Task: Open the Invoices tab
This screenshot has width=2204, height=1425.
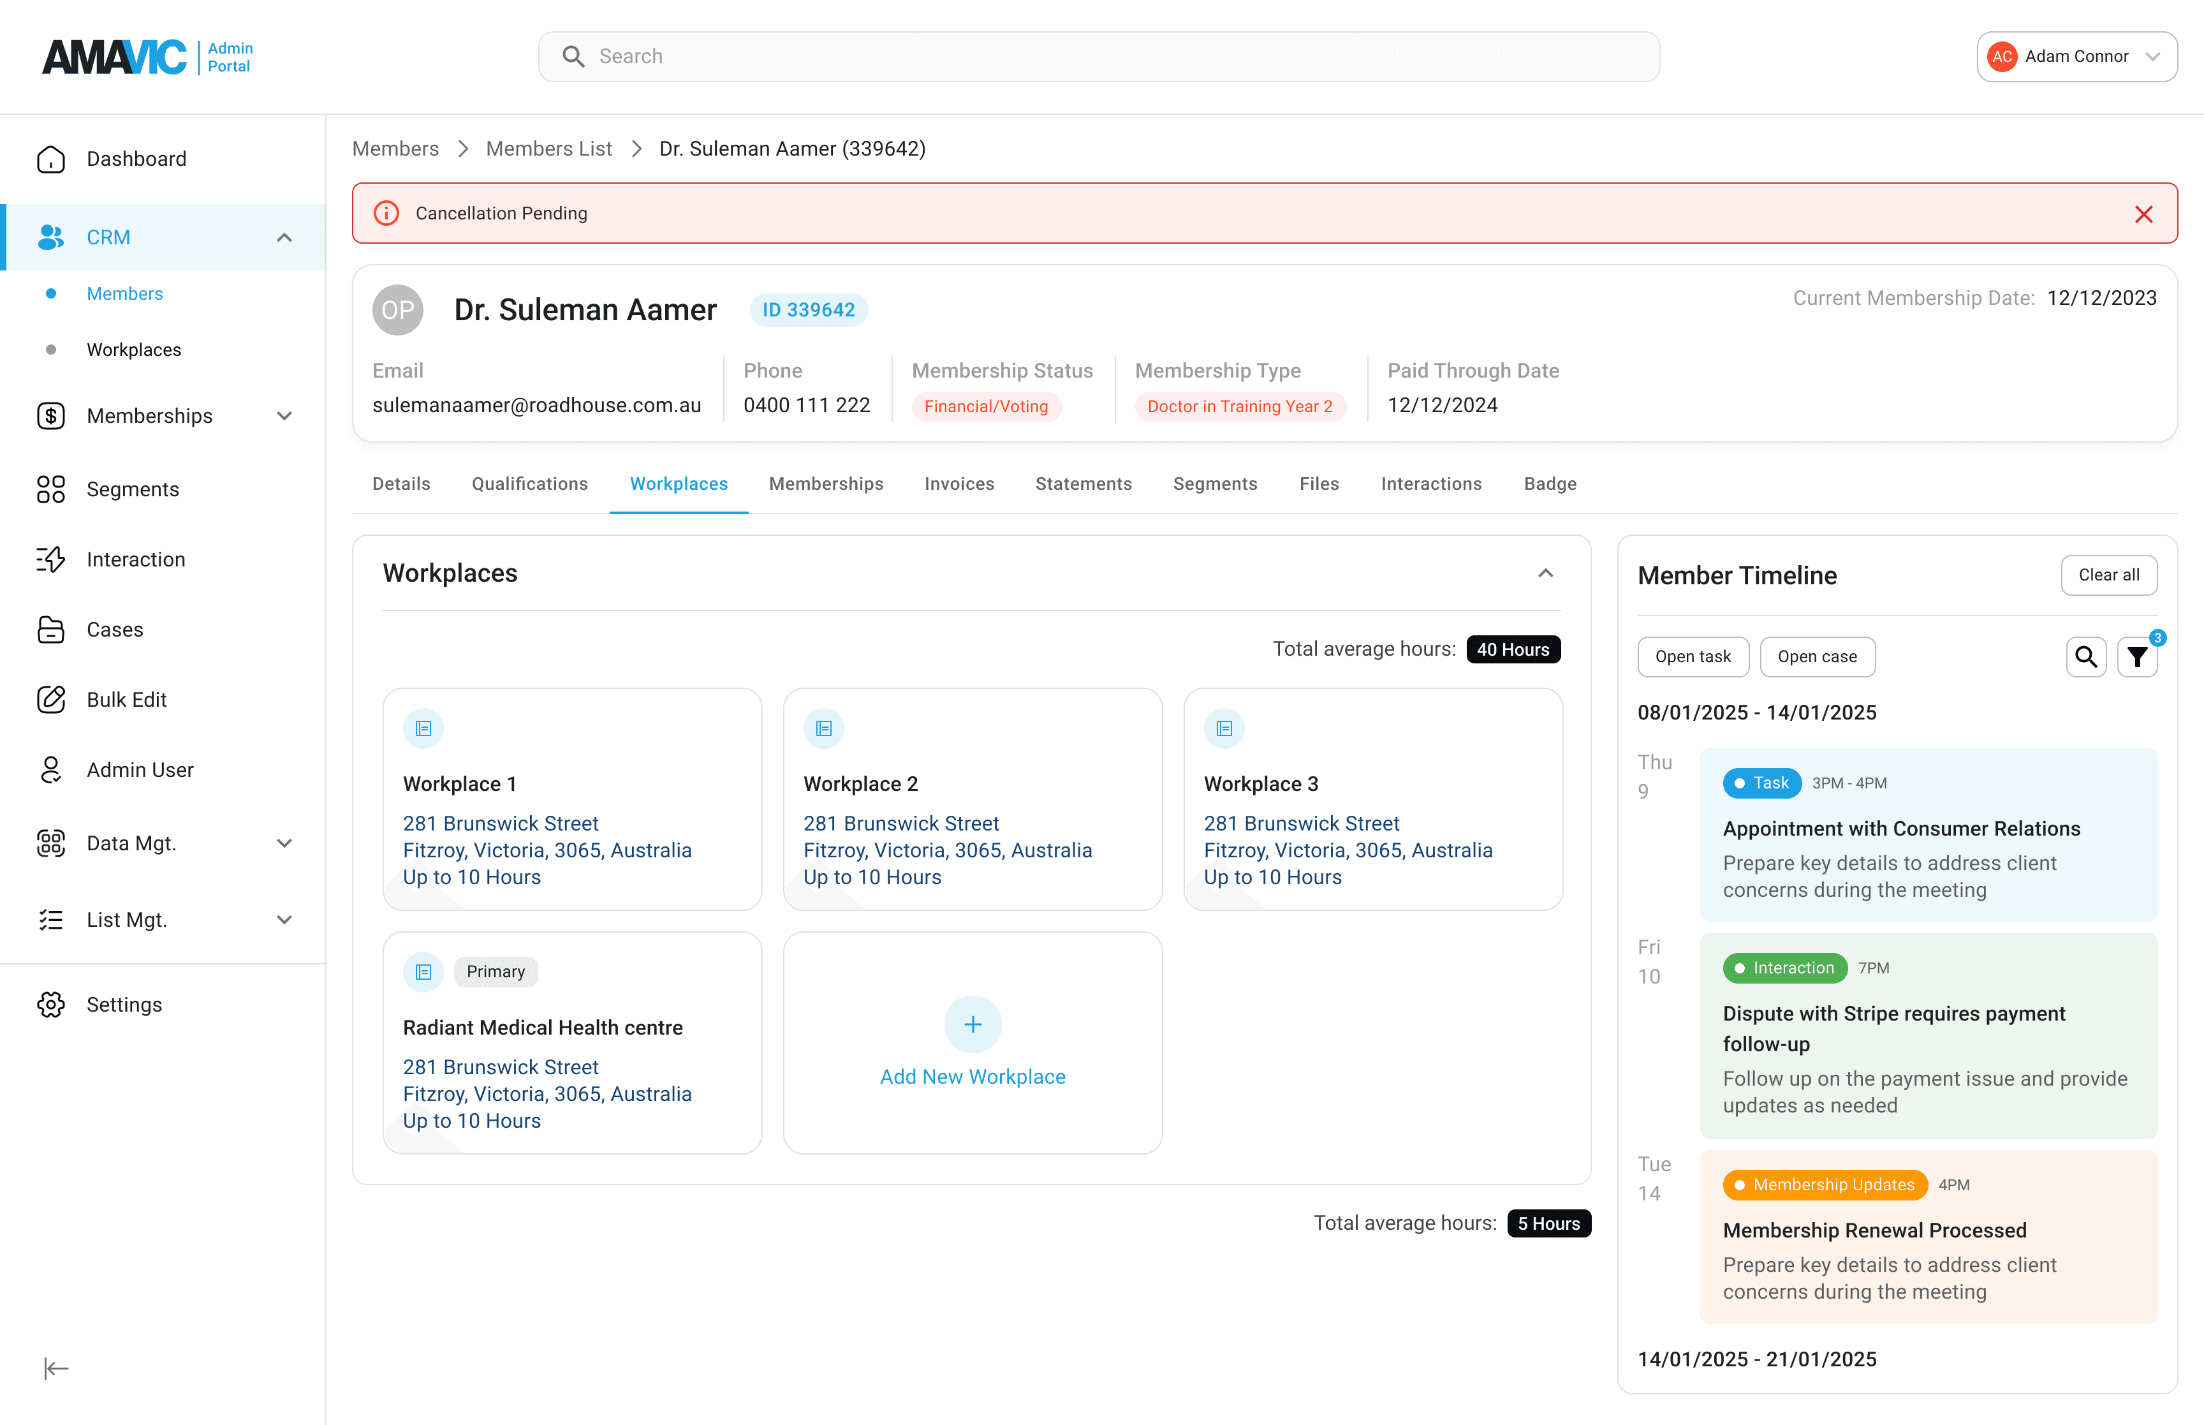Action: click(x=958, y=484)
